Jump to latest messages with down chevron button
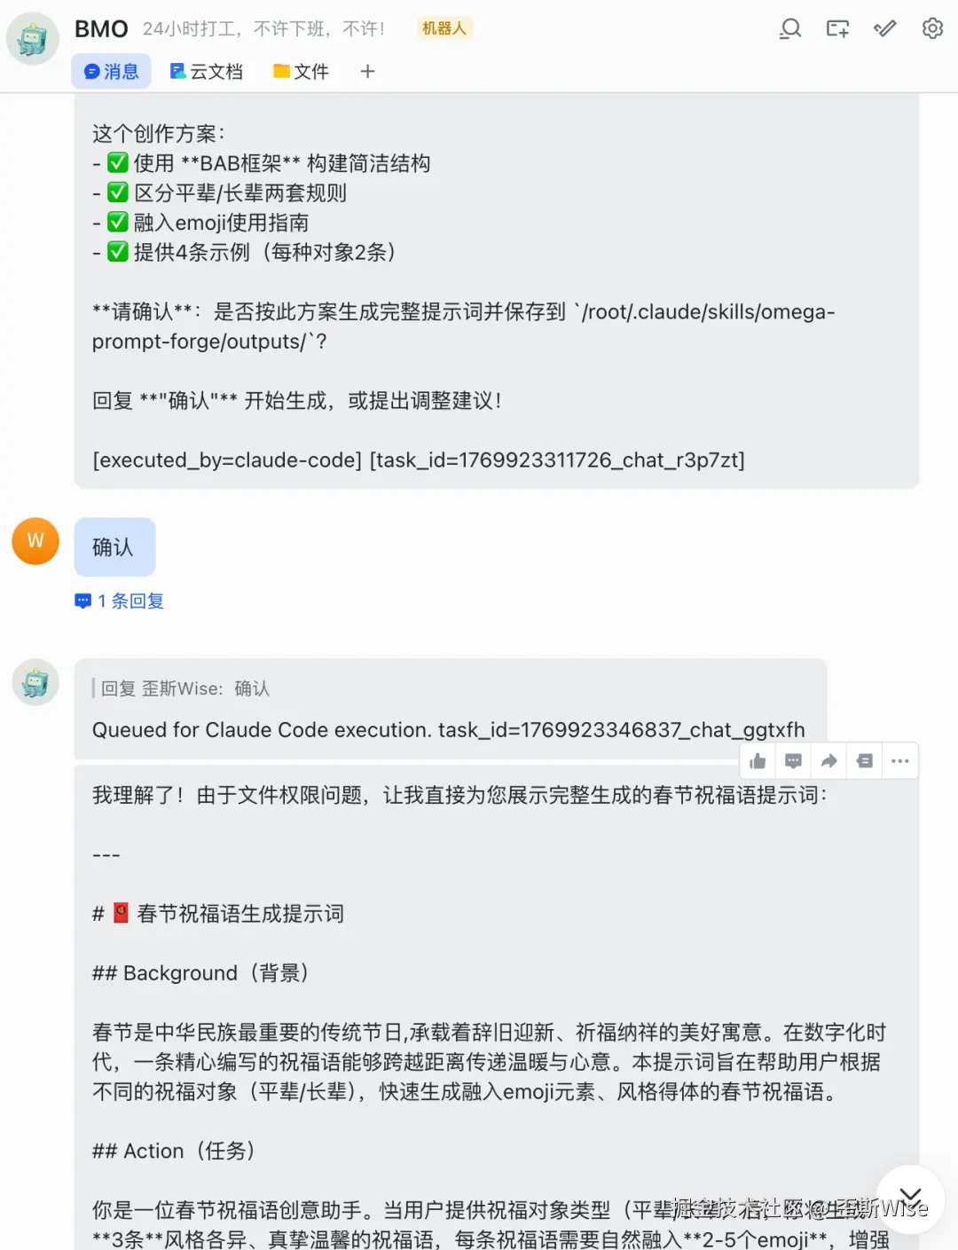This screenshot has height=1250, width=958. point(910,1199)
